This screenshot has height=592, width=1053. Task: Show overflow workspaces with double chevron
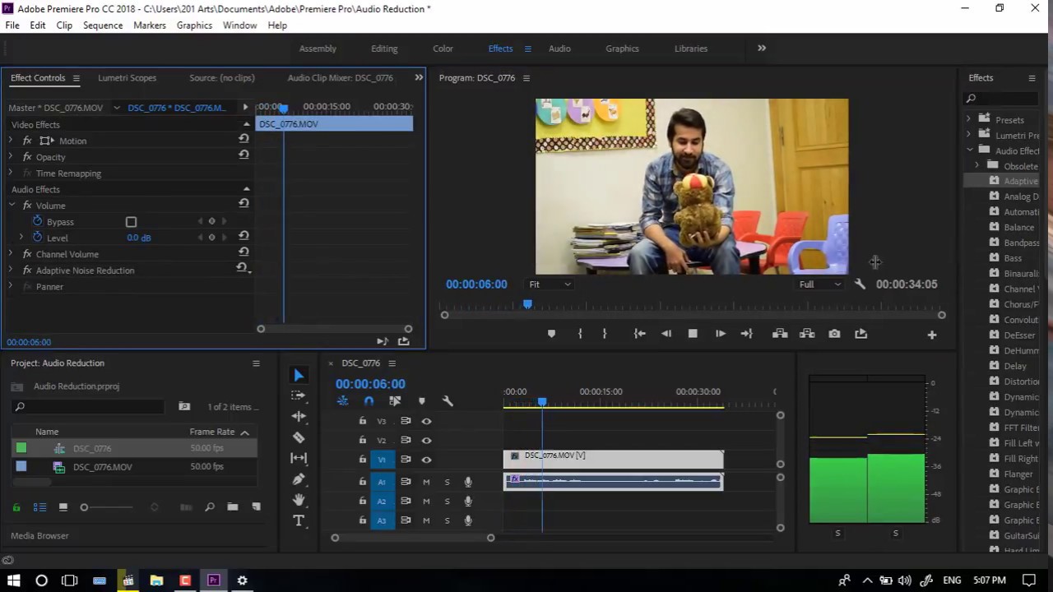pos(762,49)
